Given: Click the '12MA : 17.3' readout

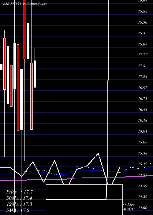Looking at the screenshot, I should click(x=19, y=204).
